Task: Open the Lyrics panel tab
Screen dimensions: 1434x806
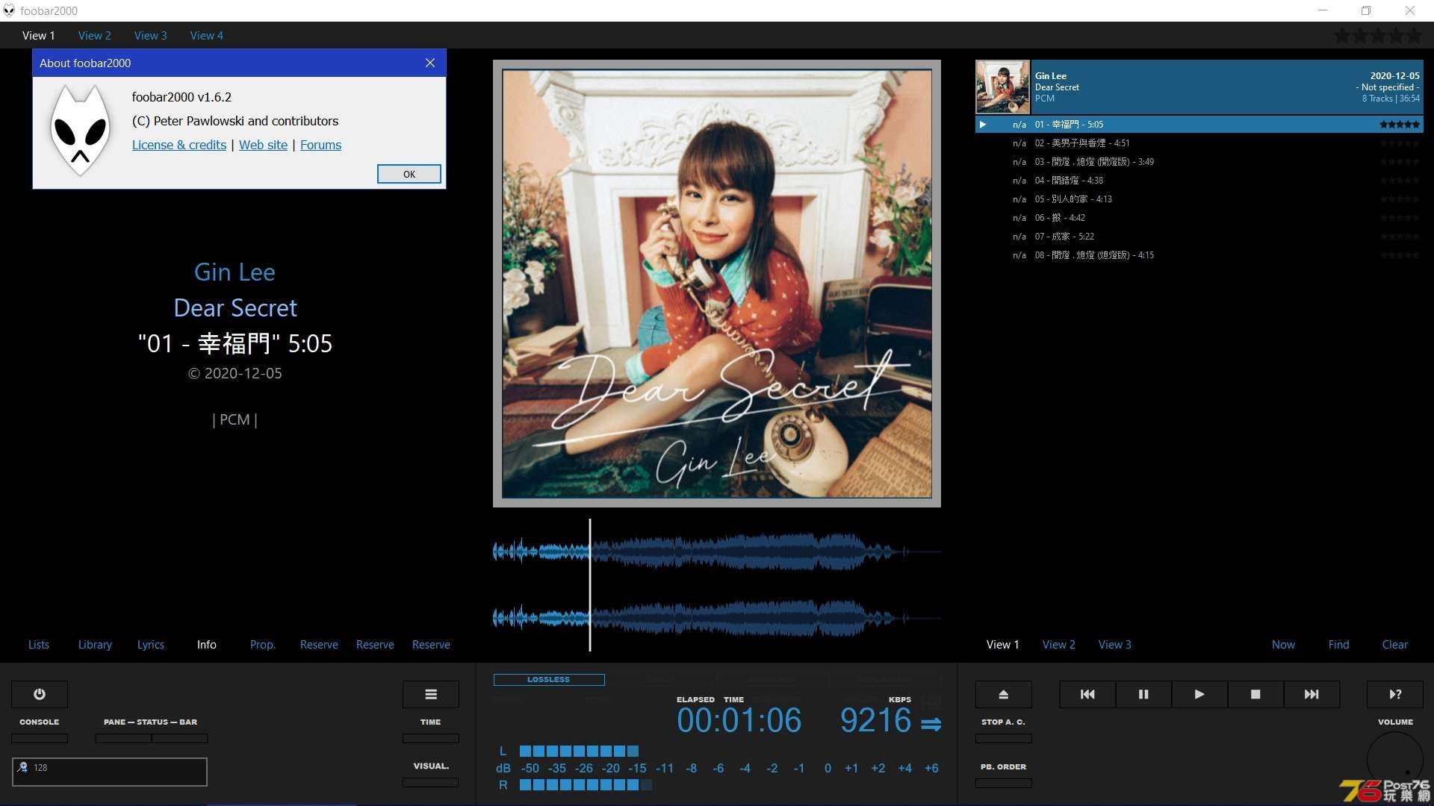Action: (151, 644)
